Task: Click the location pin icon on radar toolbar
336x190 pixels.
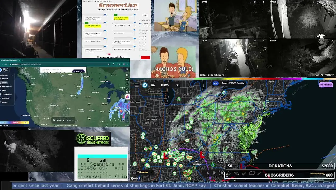Action: click(214, 173)
